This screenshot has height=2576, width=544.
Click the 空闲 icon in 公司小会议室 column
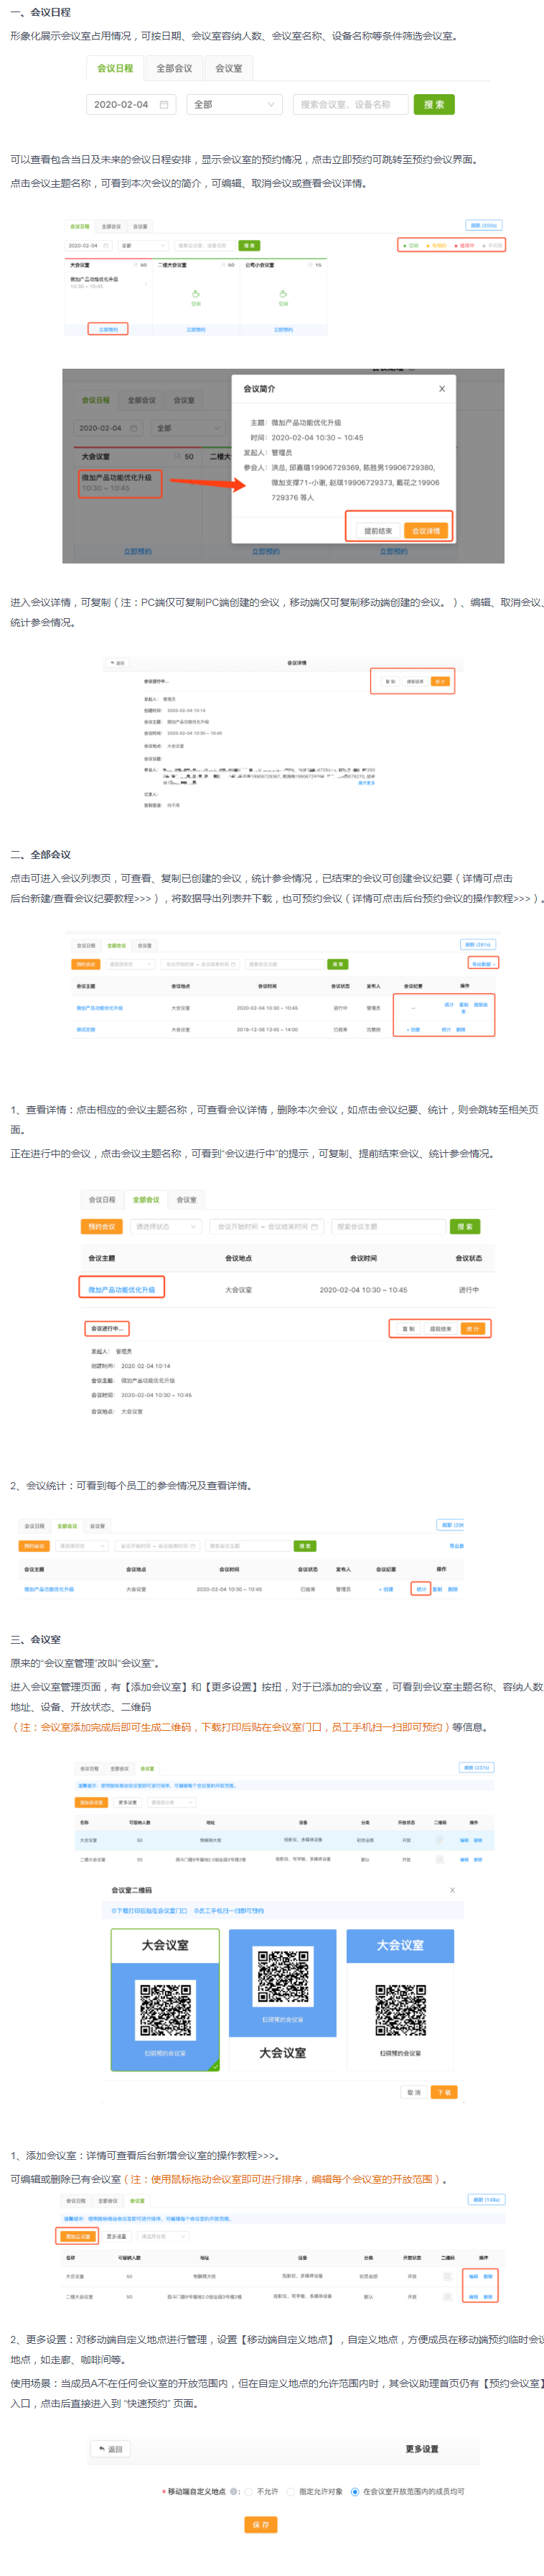click(x=283, y=294)
